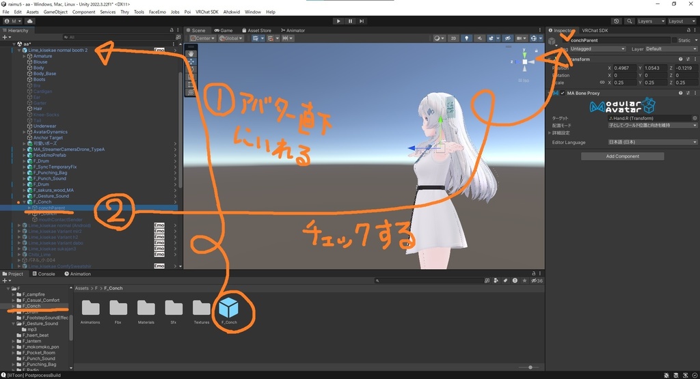Viewport: 700px width, 379px height.
Task: Toggle constrained proportions scale link icon
Action: tap(602, 83)
